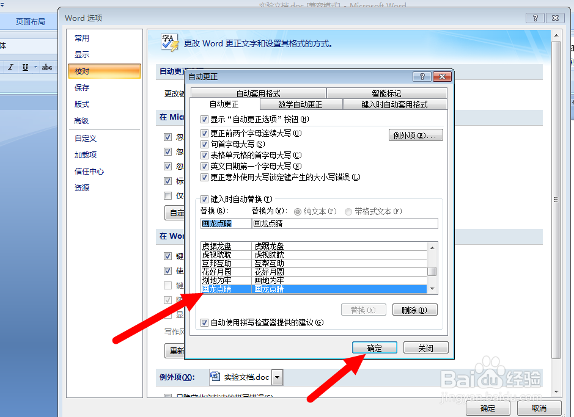Select highlighted row 画龙点晴

[314, 289]
